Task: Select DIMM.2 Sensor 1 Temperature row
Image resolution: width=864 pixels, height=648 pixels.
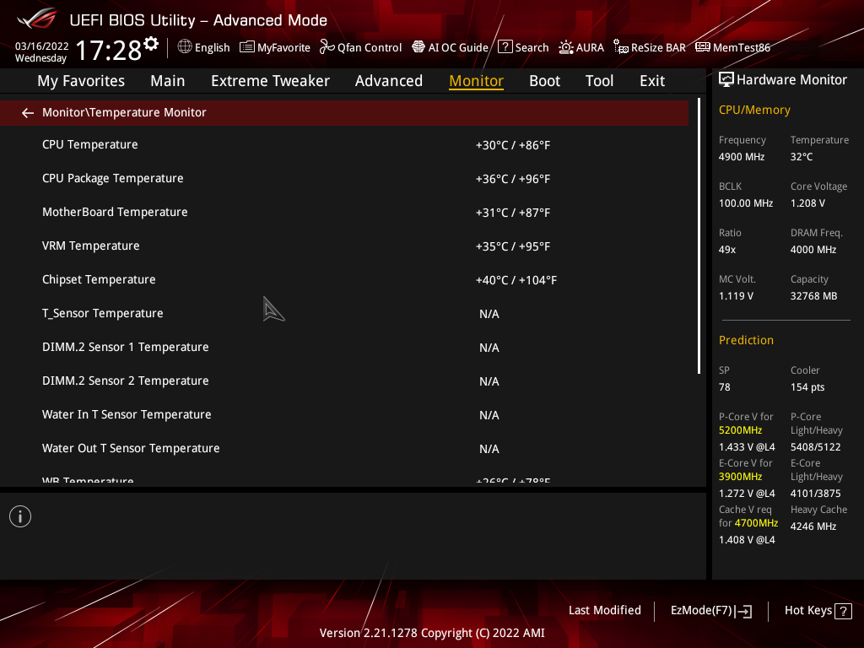Action: tap(344, 347)
